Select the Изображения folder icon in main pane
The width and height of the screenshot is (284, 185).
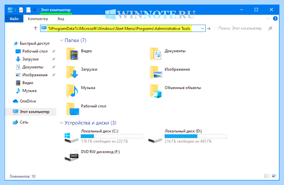click(x=156, y=72)
